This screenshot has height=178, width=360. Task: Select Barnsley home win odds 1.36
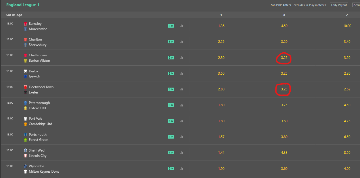point(221,26)
